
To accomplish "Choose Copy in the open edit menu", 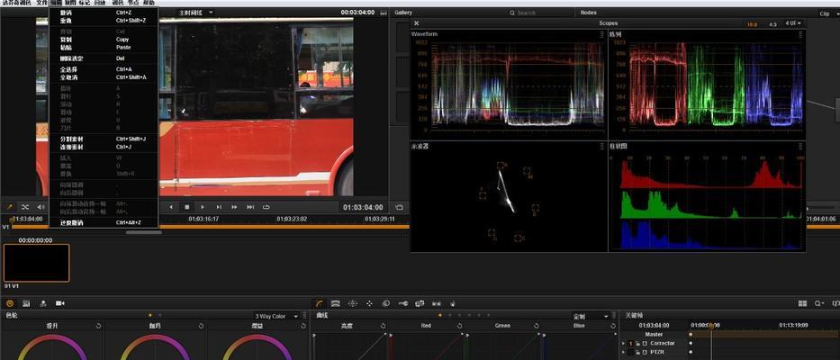I will [104, 40].
